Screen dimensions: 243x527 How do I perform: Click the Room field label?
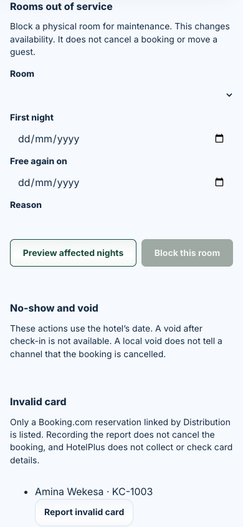point(22,74)
